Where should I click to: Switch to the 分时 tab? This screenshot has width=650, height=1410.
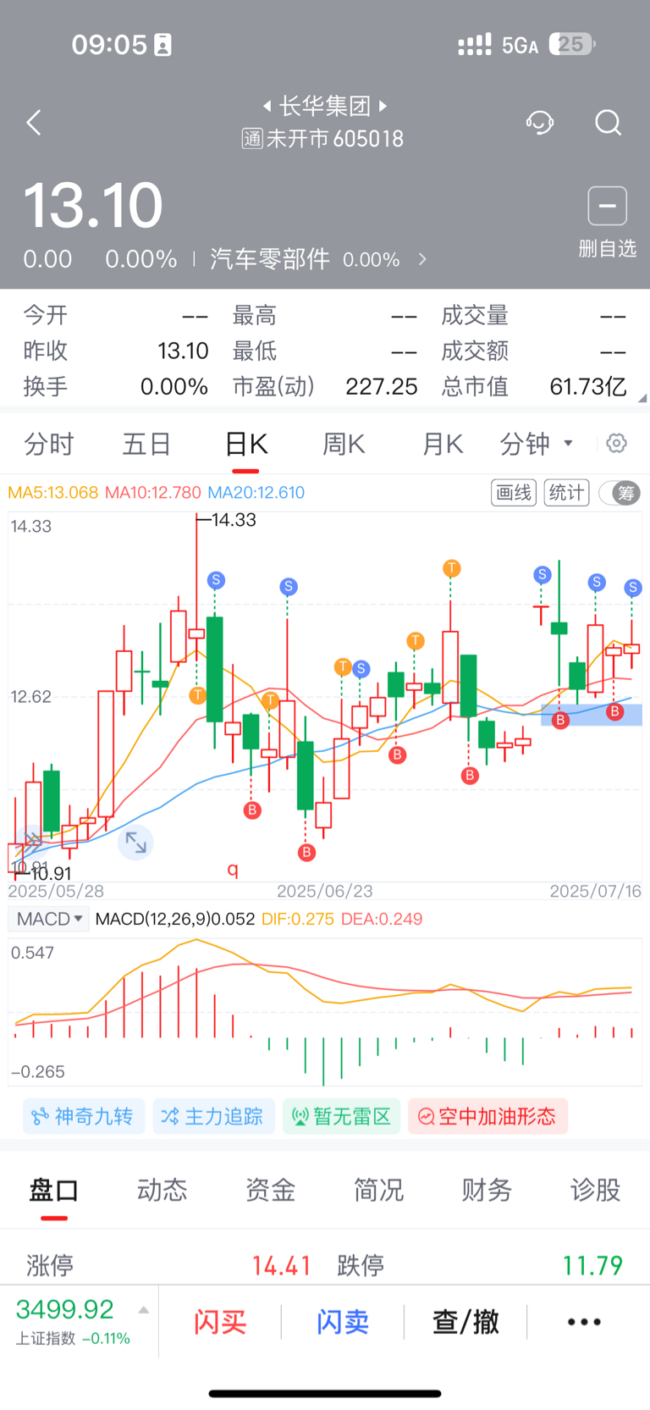click(49, 444)
